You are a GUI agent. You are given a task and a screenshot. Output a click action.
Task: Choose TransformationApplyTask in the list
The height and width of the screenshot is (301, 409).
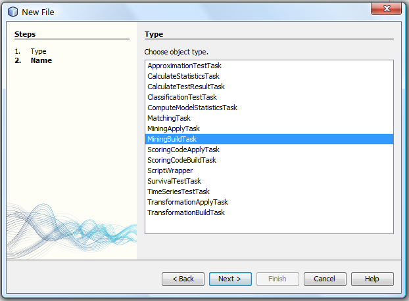[x=187, y=202]
